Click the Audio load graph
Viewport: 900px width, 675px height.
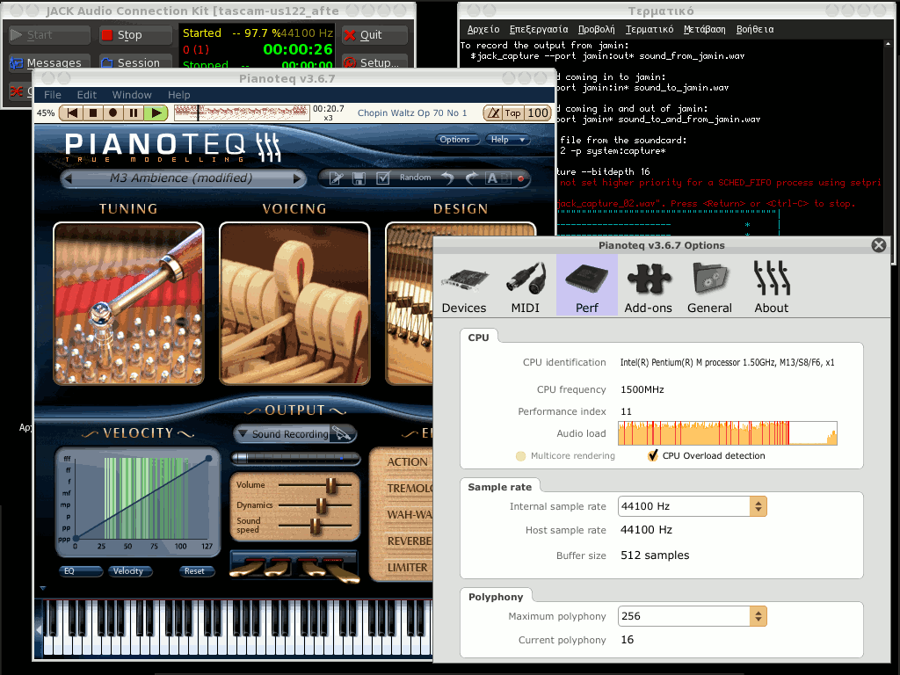pos(727,433)
